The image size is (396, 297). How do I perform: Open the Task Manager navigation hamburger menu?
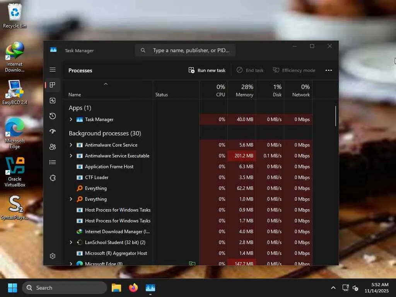[x=53, y=70]
